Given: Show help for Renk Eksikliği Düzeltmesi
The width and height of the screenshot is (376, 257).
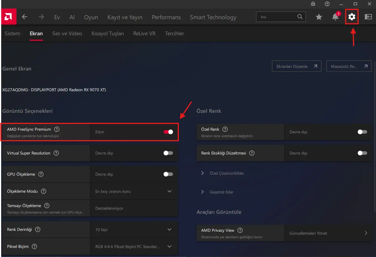Looking at the screenshot, I should (252, 153).
